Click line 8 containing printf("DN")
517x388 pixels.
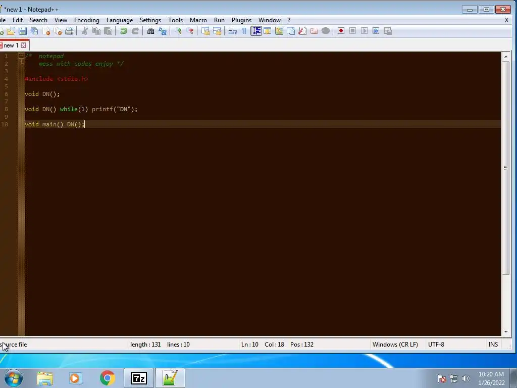coord(81,109)
